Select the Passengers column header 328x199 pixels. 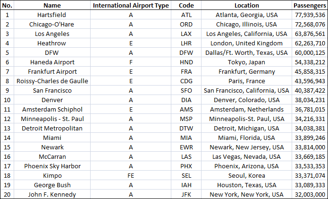310,5
